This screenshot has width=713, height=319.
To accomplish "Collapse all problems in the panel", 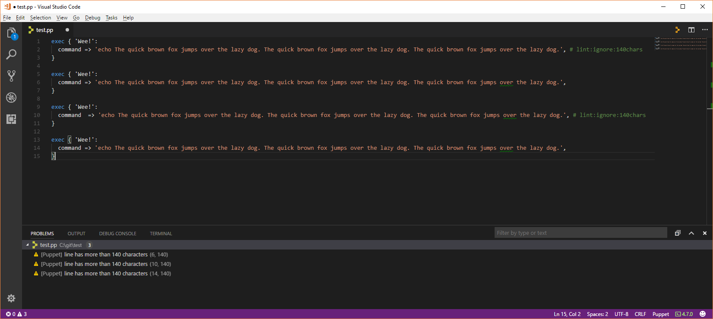I will click(x=678, y=233).
